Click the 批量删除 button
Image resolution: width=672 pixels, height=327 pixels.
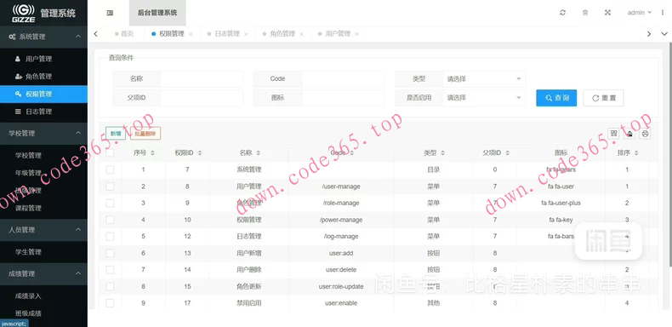coord(145,134)
